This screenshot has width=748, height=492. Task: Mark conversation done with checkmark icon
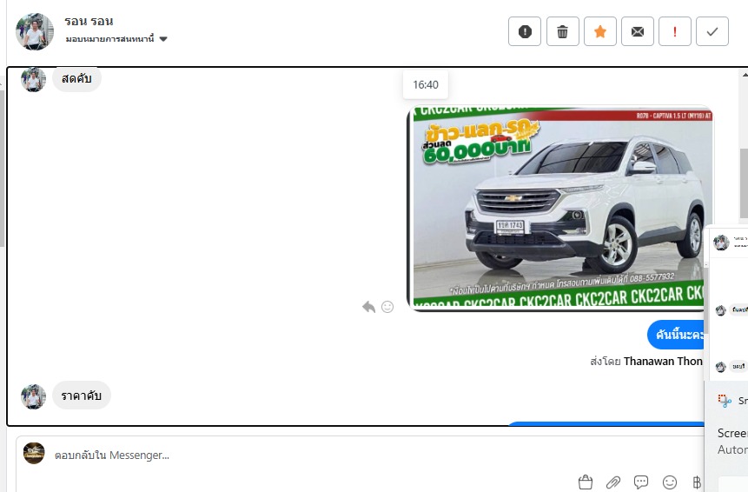click(712, 31)
